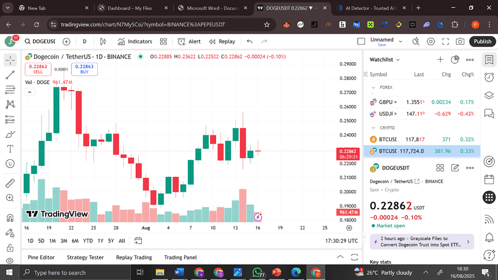
Task: Open notifications bell in right sidebar
Action: (x=489, y=237)
